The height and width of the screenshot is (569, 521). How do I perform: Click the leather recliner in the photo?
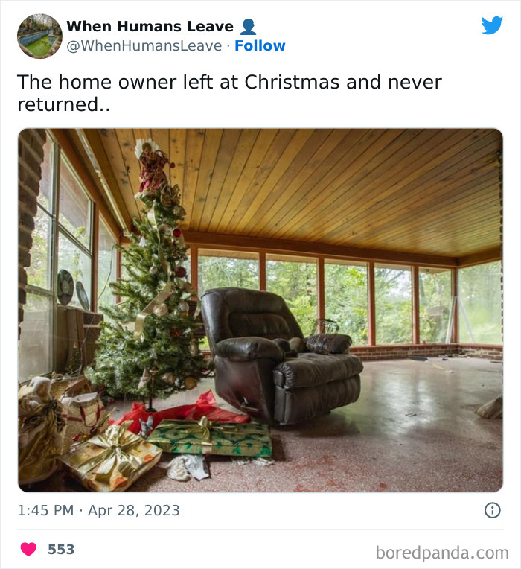(281, 354)
